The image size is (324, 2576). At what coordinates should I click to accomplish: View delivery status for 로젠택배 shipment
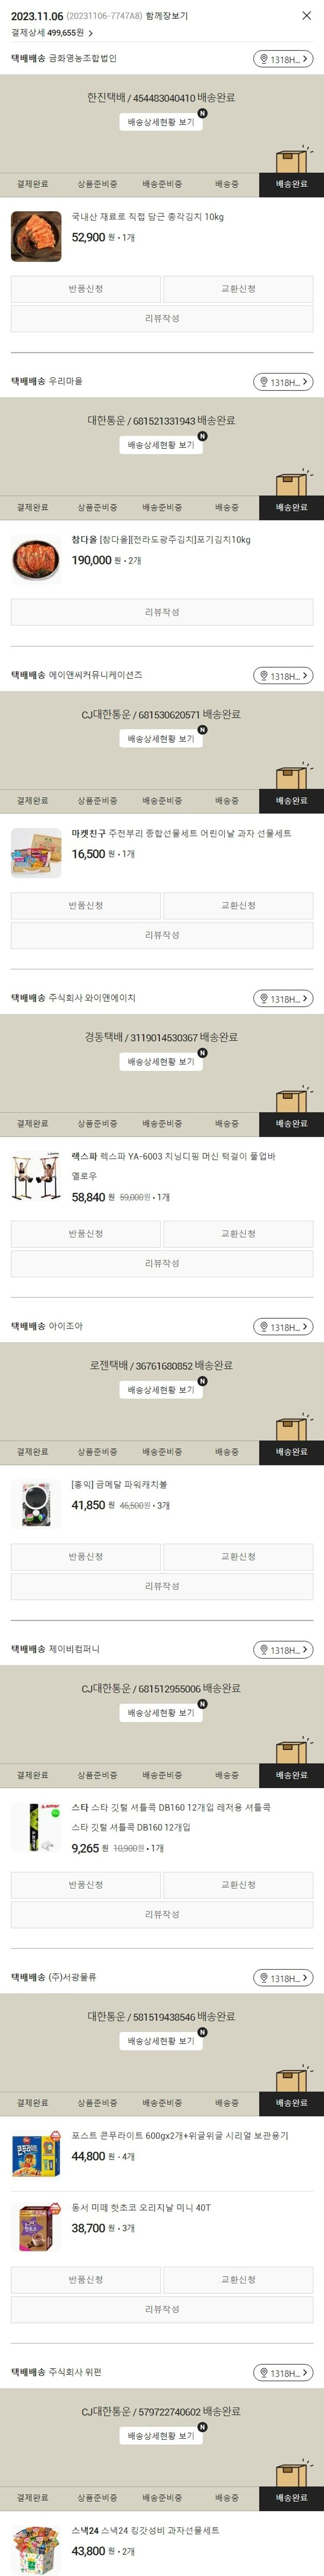pos(161,1390)
